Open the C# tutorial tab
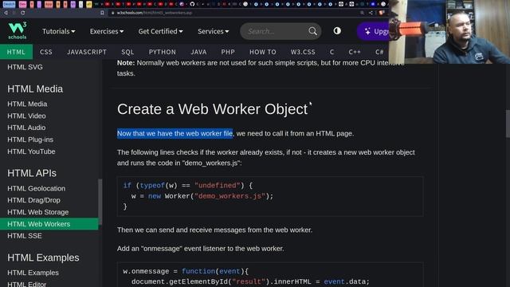Image resolution: width=510 pixels, height=287 pixels. pos(379,52)
